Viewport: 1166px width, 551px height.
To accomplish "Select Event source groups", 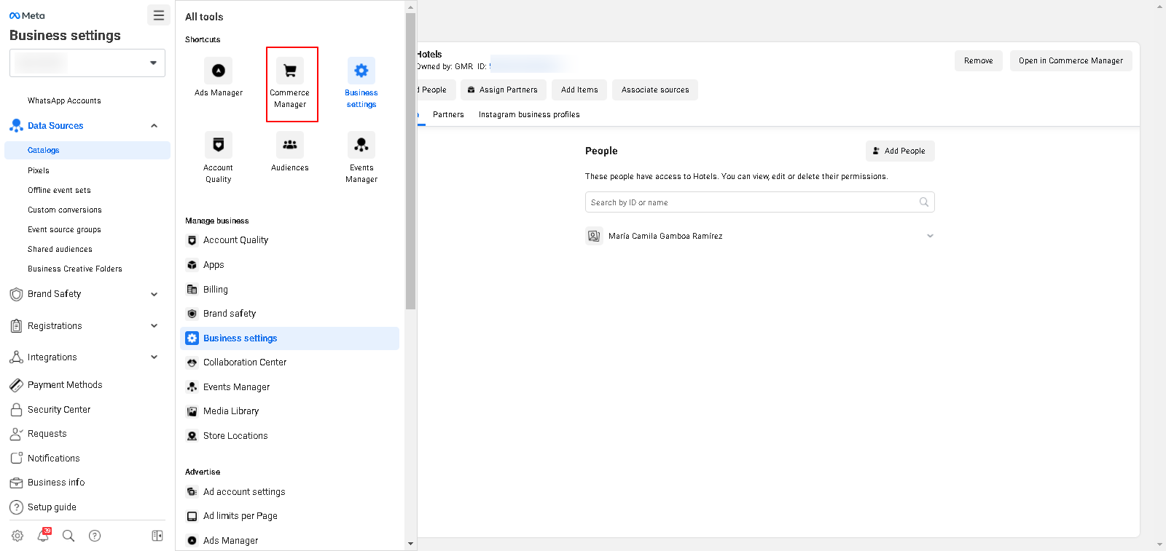I will pos(64,230).
